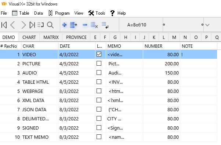Enable checkbox in XML DATA row
Image resolution: width=221 pixels, height=145 pixels.
click(x=99, y=100)
